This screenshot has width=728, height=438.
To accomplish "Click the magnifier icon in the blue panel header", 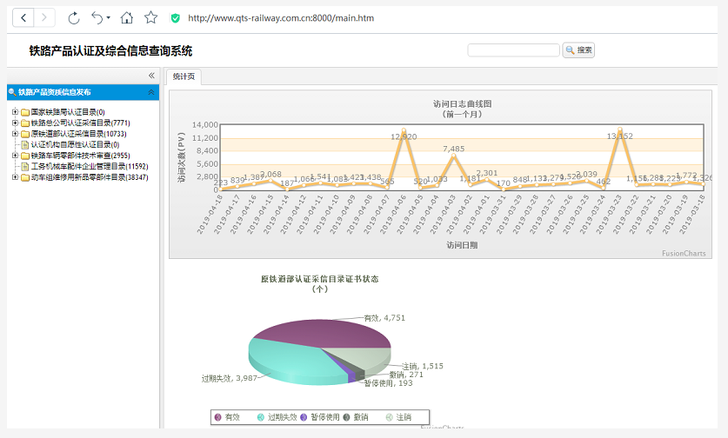I will 12,92.
